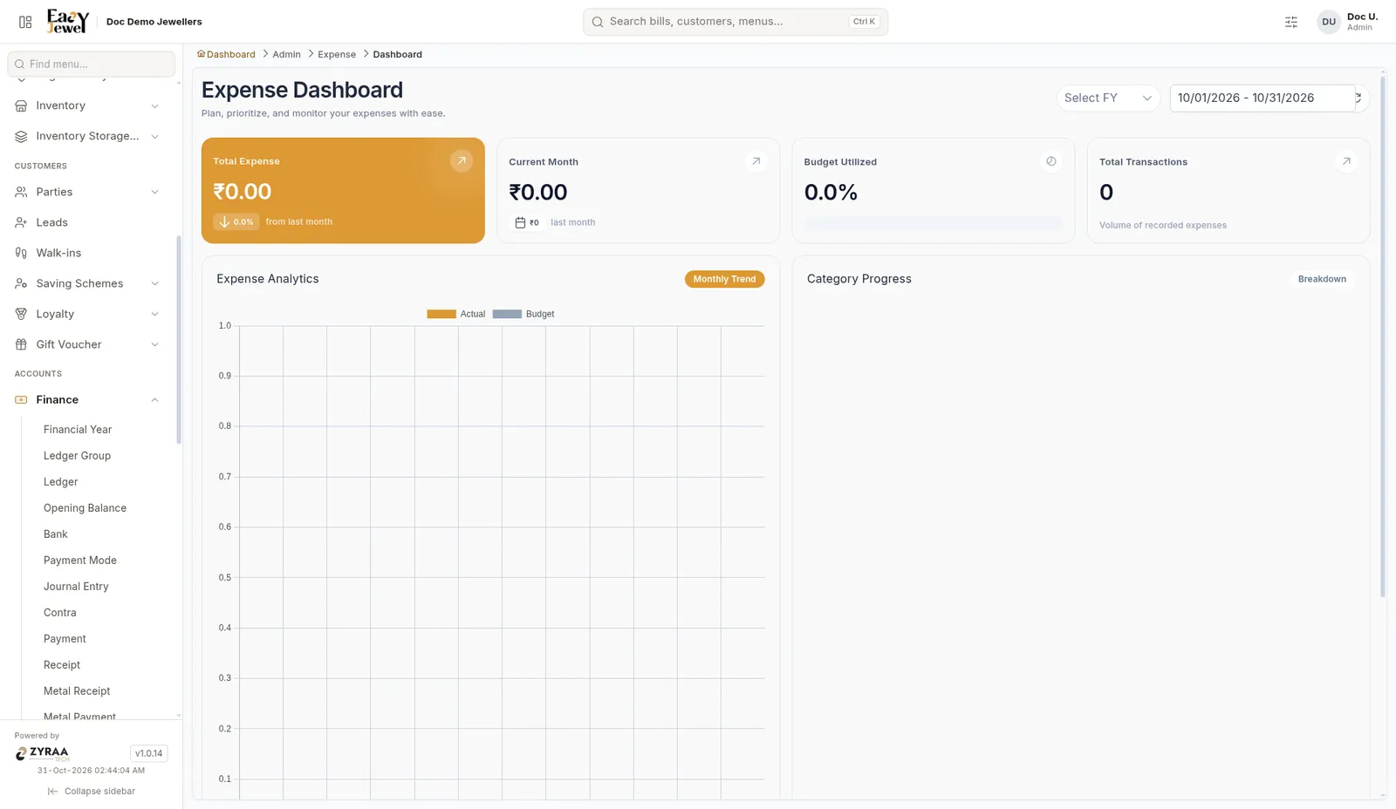Open the Current Month card arrow icon

coord(756,161)
